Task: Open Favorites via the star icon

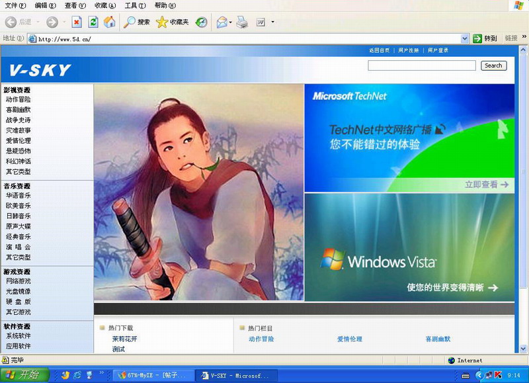Action: point(162,22)
